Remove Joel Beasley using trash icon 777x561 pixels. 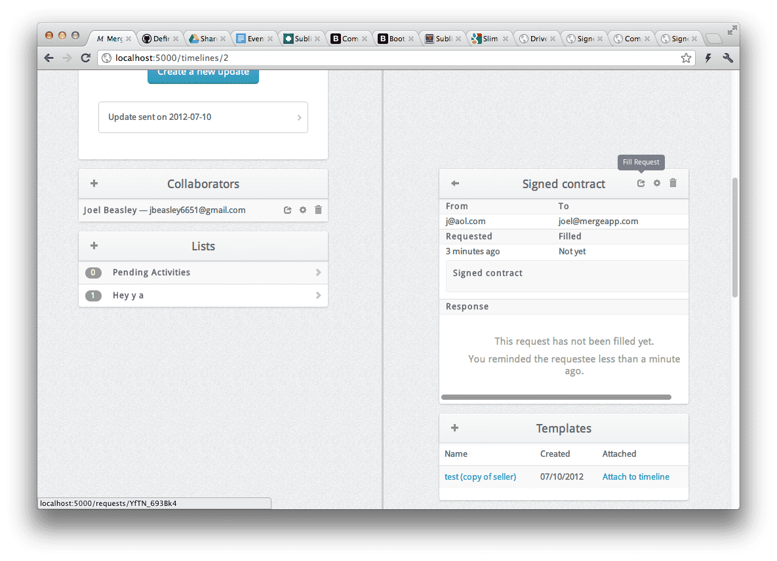coord(319,210)
